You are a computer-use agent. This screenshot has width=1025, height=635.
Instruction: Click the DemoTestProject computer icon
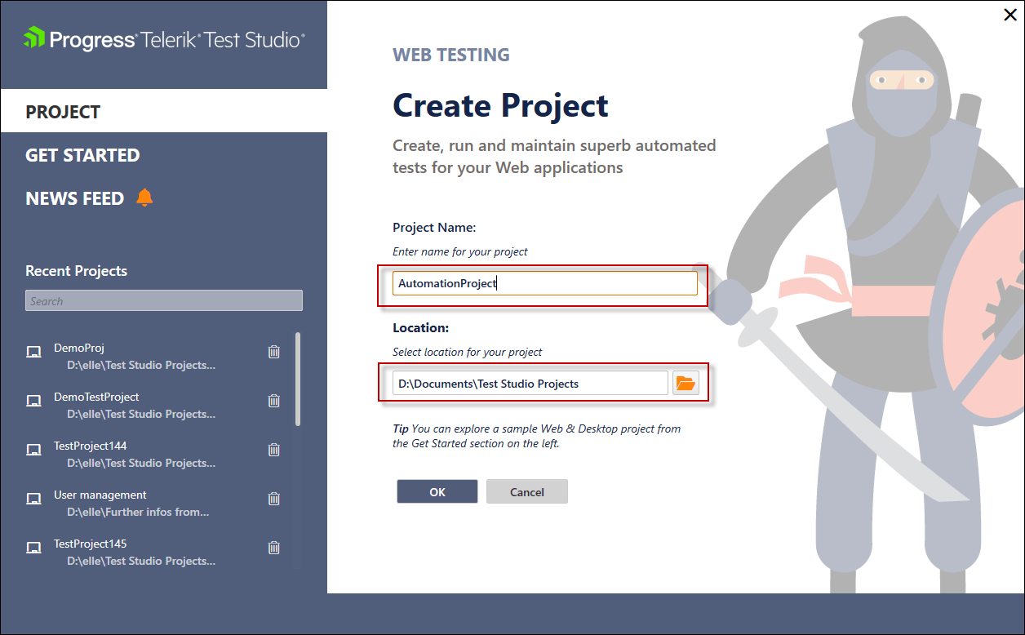(33, 401)
